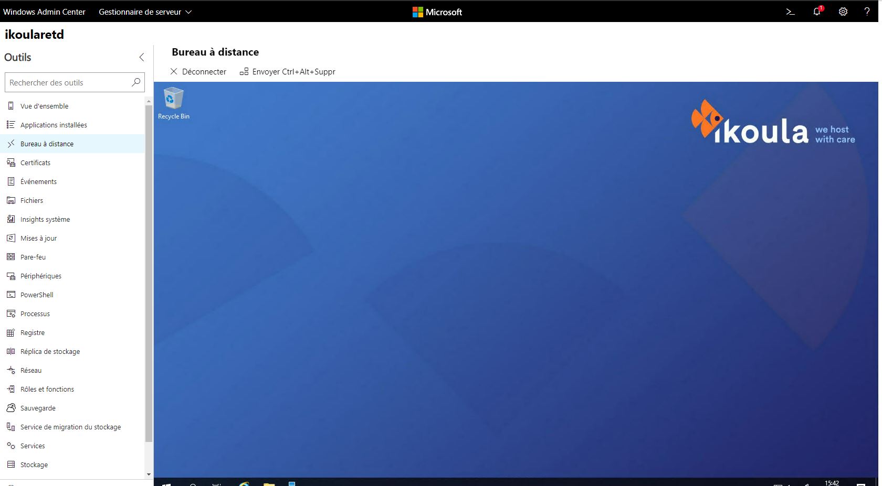Click the Fichiers label in tools list
882x486 pixels.
(31, 200)
